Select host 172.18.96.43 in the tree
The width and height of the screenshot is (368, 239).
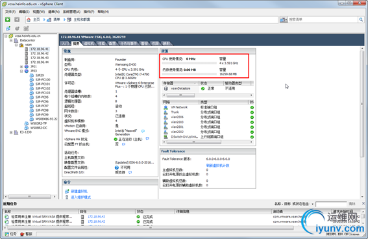(40, 58)
